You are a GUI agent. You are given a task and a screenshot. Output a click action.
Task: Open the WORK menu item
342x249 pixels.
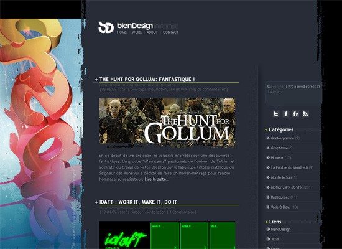137,32
